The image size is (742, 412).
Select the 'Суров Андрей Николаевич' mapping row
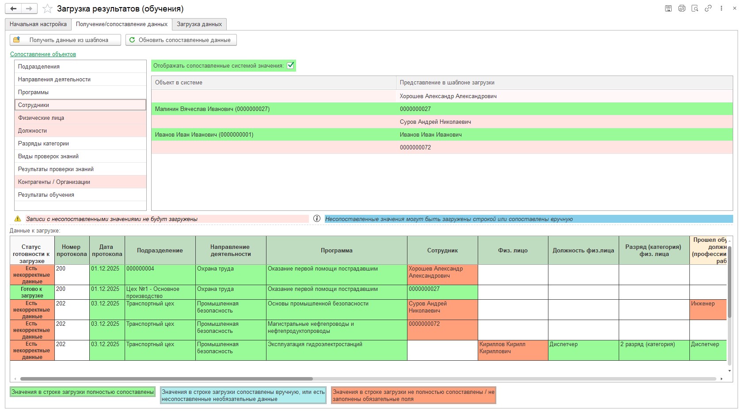tap(435, 122)
